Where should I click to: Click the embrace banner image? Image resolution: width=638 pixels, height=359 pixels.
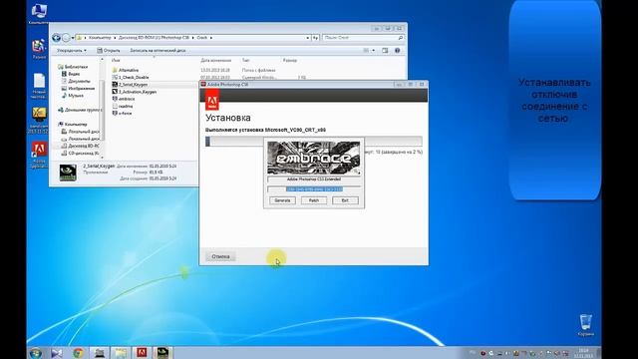pyautogui.click(x=314, y=158)
